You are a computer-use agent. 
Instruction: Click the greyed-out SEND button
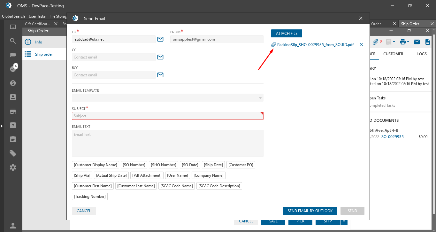(x=352, y=211)
